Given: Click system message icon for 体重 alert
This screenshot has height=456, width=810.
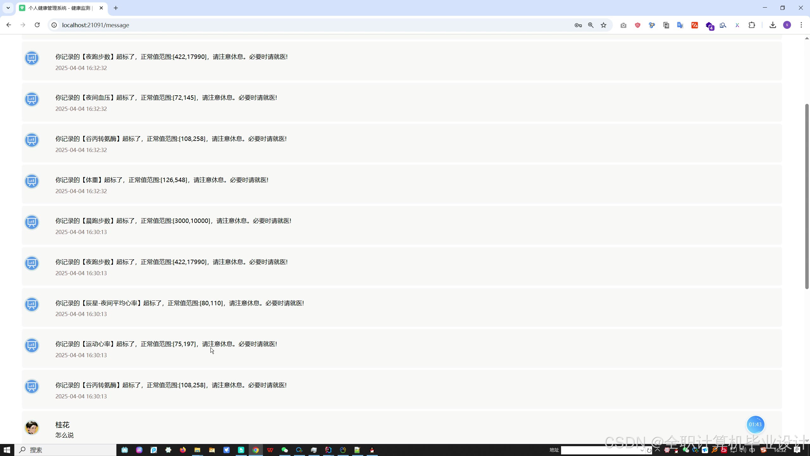Looking at the screenshot, I should point(32,181).
